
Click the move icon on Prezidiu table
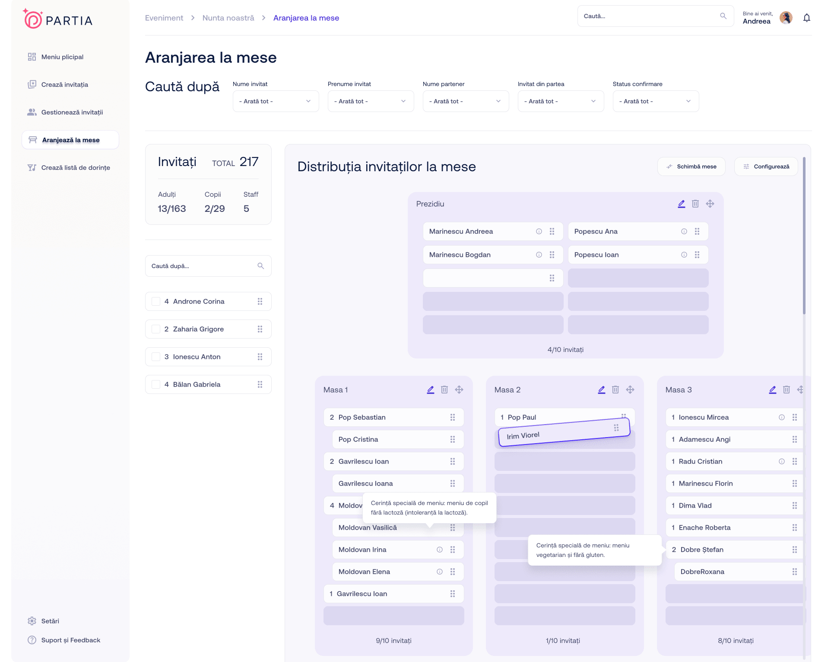point(710,204)
